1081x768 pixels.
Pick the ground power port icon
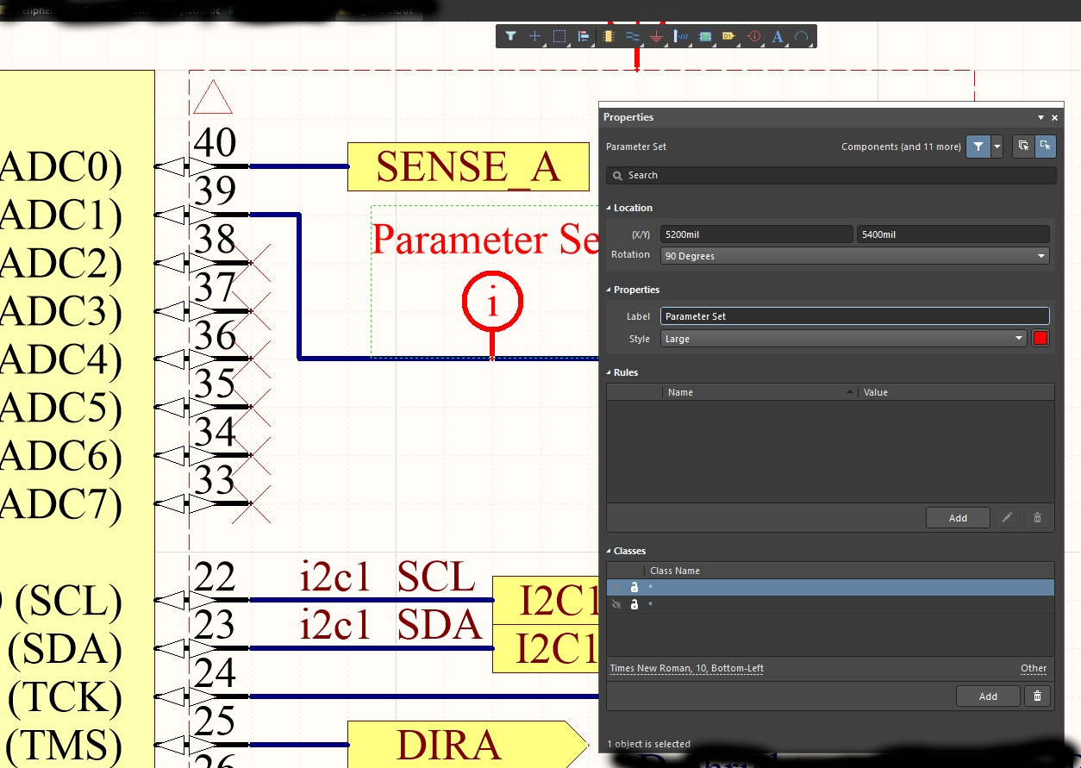(656, 36)
